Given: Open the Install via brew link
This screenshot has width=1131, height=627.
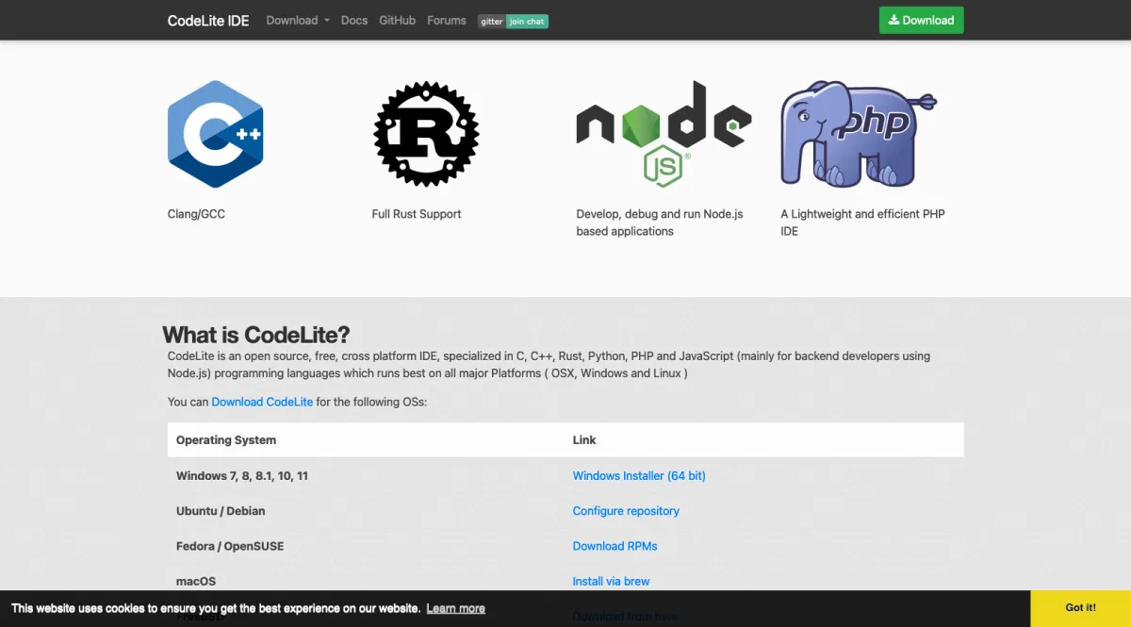Looking at the screenshot, I should coord(611,581).
